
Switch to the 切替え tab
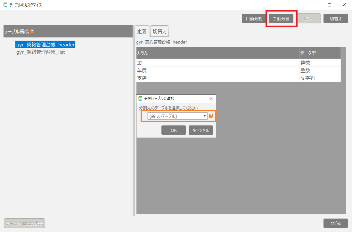160,31
